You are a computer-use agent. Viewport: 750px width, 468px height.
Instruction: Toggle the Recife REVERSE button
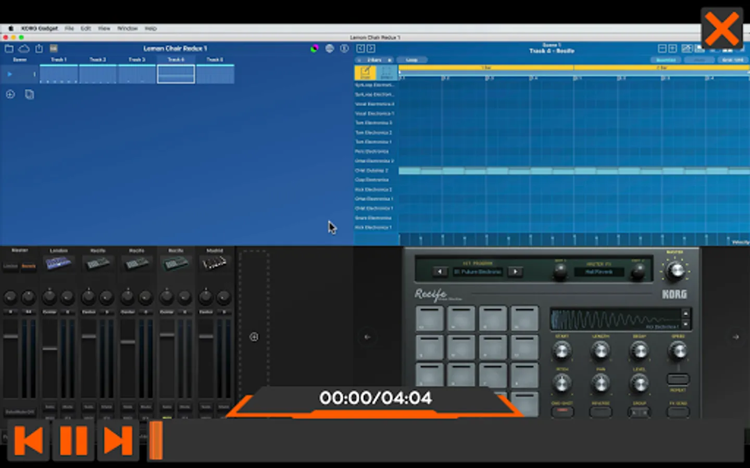pos(601,411)
